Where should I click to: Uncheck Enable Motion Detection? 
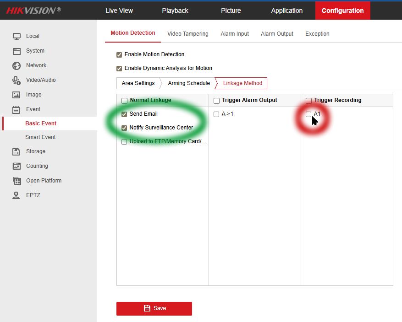119,55
